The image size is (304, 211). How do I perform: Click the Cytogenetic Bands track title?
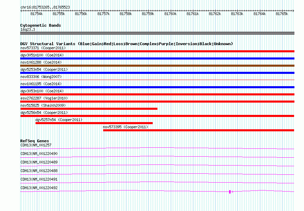tap(41, 25)
